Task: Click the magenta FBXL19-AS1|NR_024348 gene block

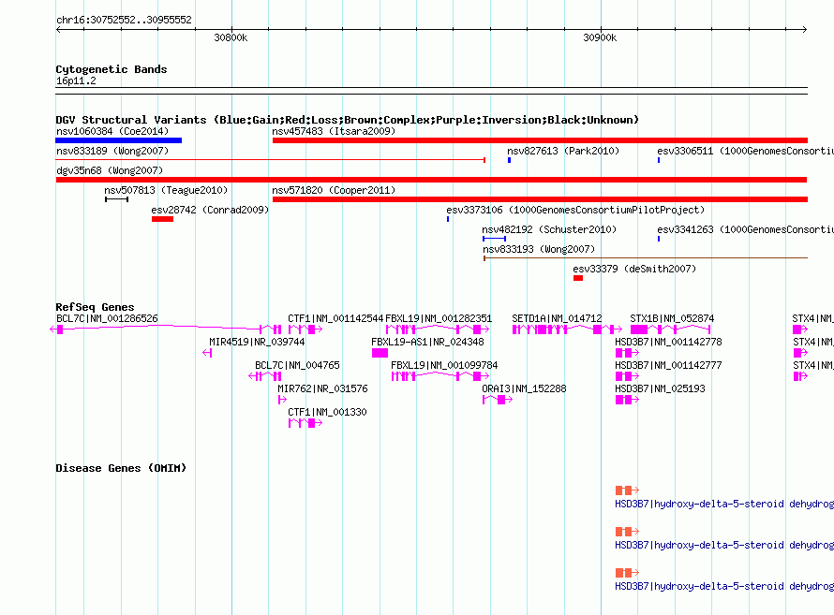Action: coord(380,353)
